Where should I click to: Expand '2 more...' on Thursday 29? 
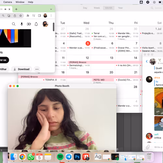98,39
